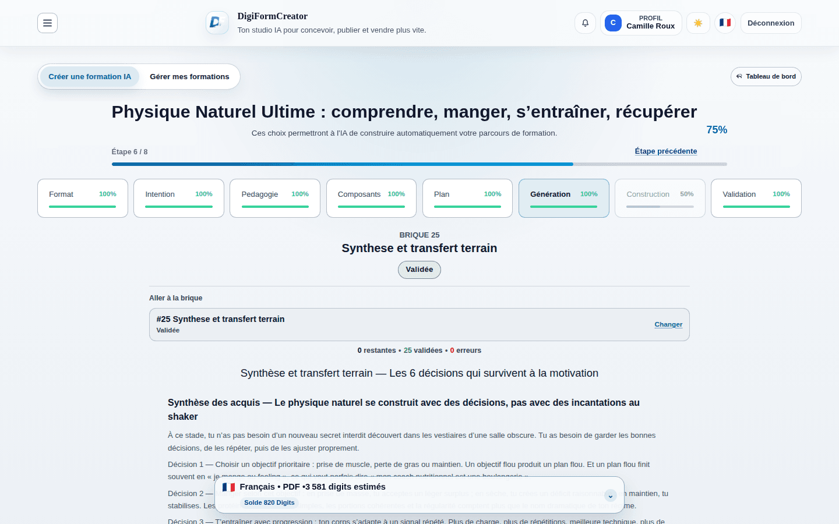The width and height of the screenshot is (839, 524).
Task: Select the Composants step card
Action: pos(371,199)
